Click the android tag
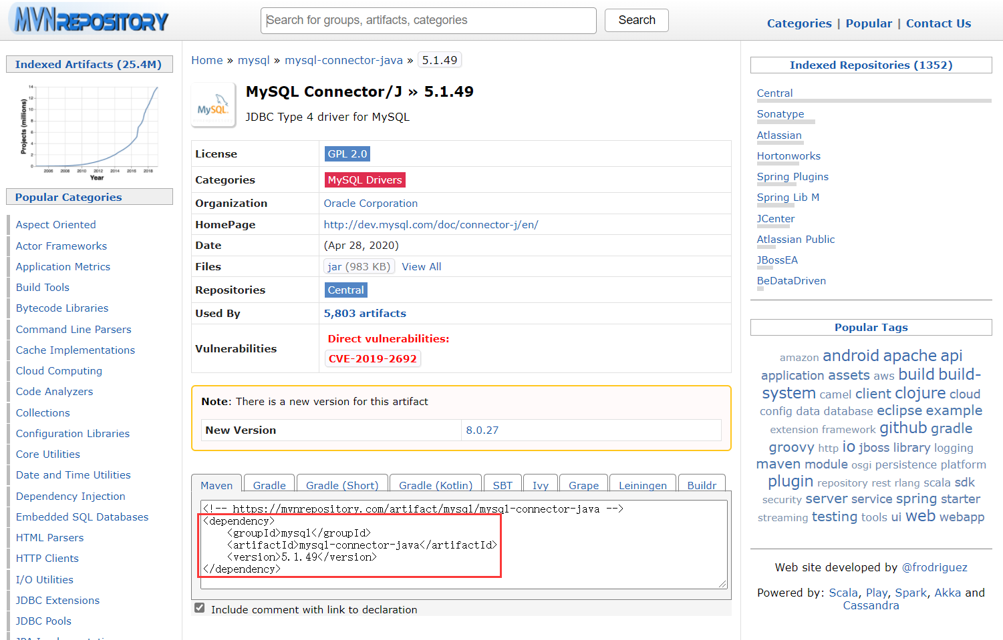 pos(851,355)
